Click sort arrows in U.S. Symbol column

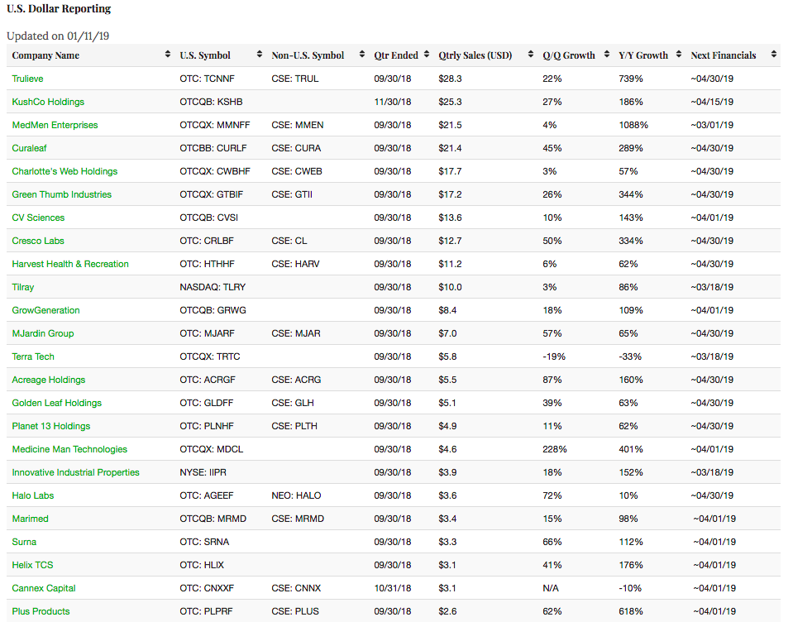(260, 55)
